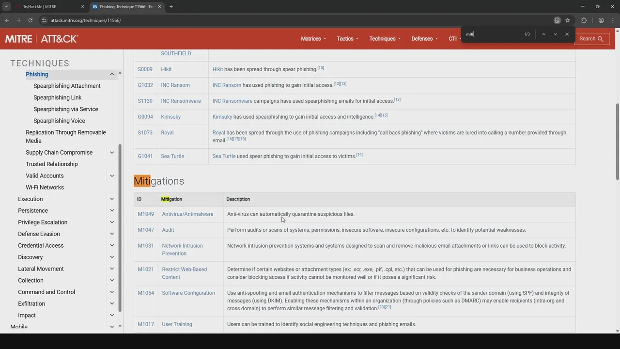The width and height of the screenshot is (620, 349).
Task: Bookmark this page with the star icon
Action: click(x=568, y=20)
